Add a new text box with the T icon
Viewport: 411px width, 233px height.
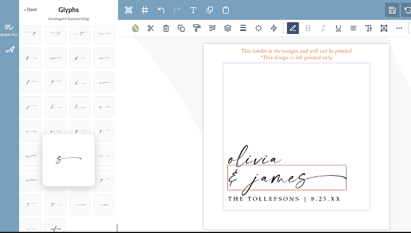(193, 10)
